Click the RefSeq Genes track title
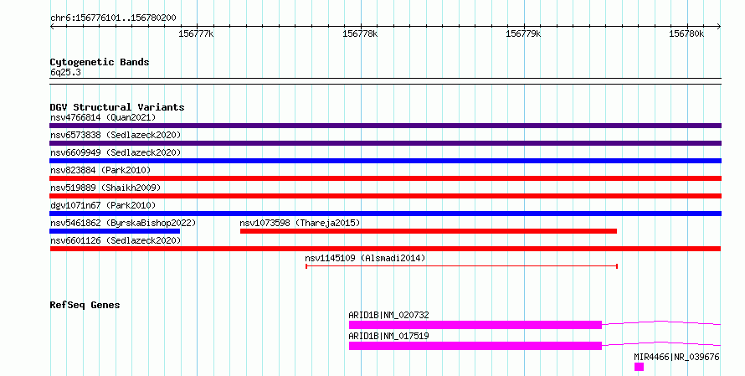Image resolution: width=745 pixels, height=376 pixels. pyautogui.click(x=85, y=305)
